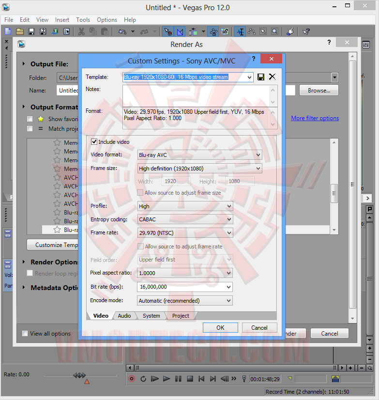Click inside the Notes text field
Viewport: 379px width, 400px height.
click(x=196, y=96)
